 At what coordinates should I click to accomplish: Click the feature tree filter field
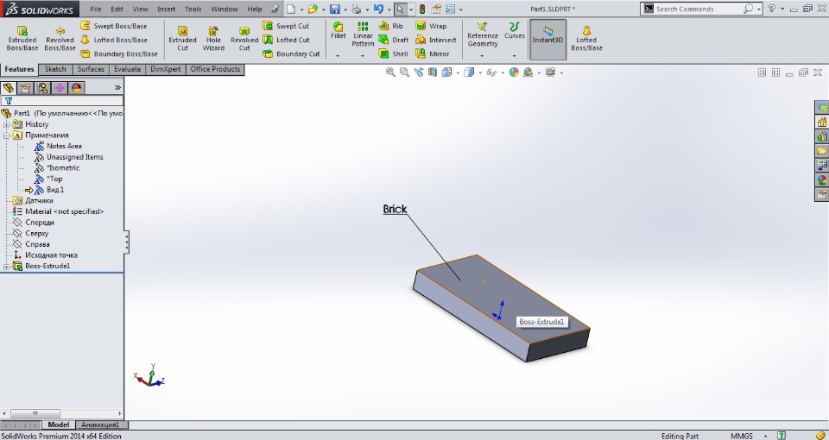click(x=62, y=100)
